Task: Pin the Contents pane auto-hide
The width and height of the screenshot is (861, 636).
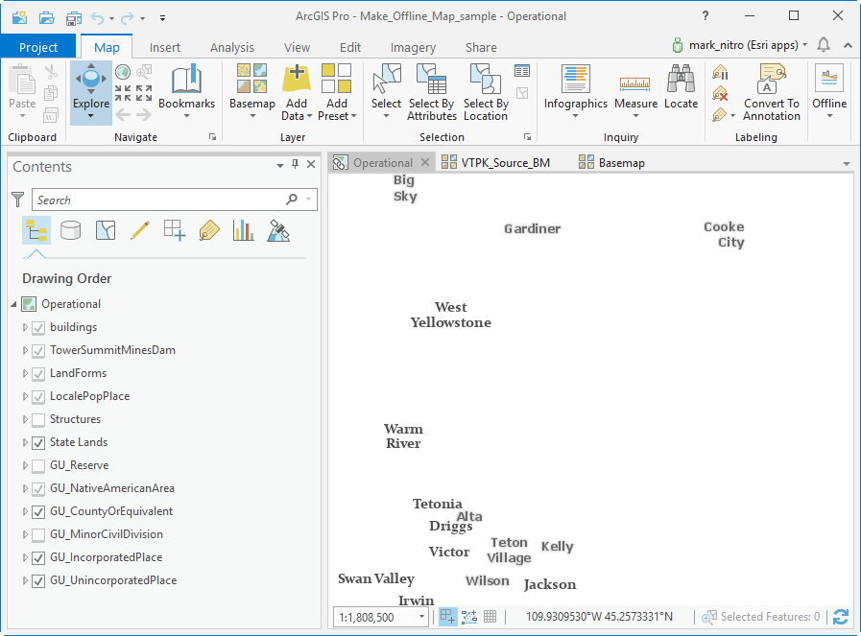Action: pos(296,164)
